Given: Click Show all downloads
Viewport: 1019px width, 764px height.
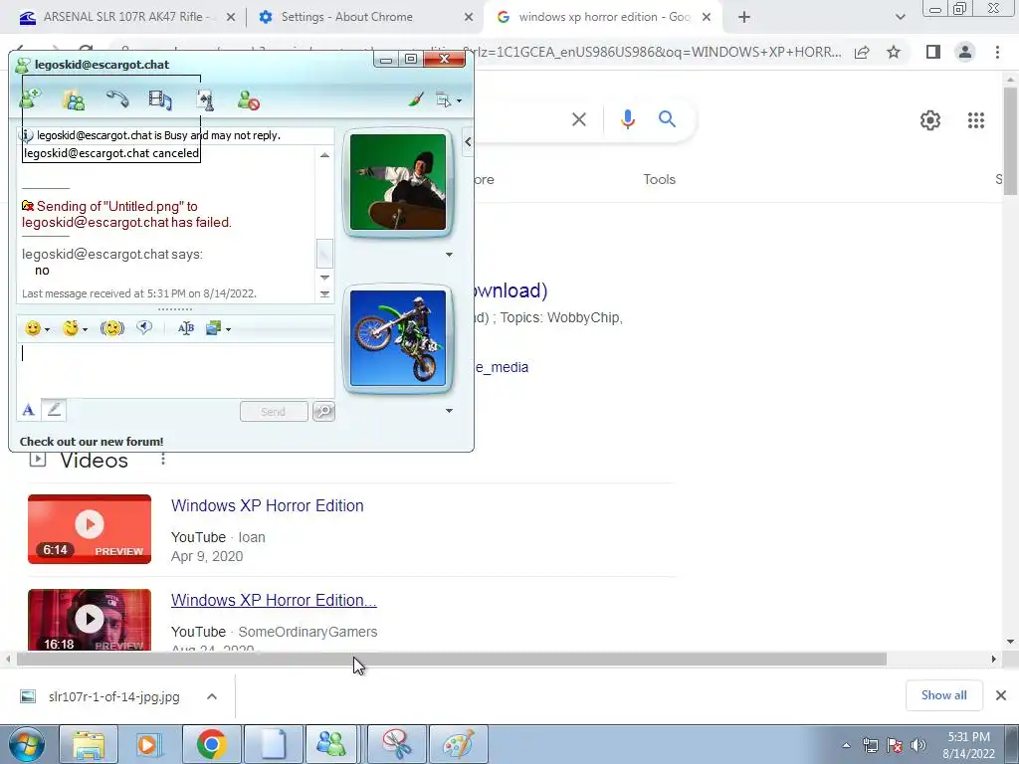Looking at the screenshot, I should pos(943,695).
